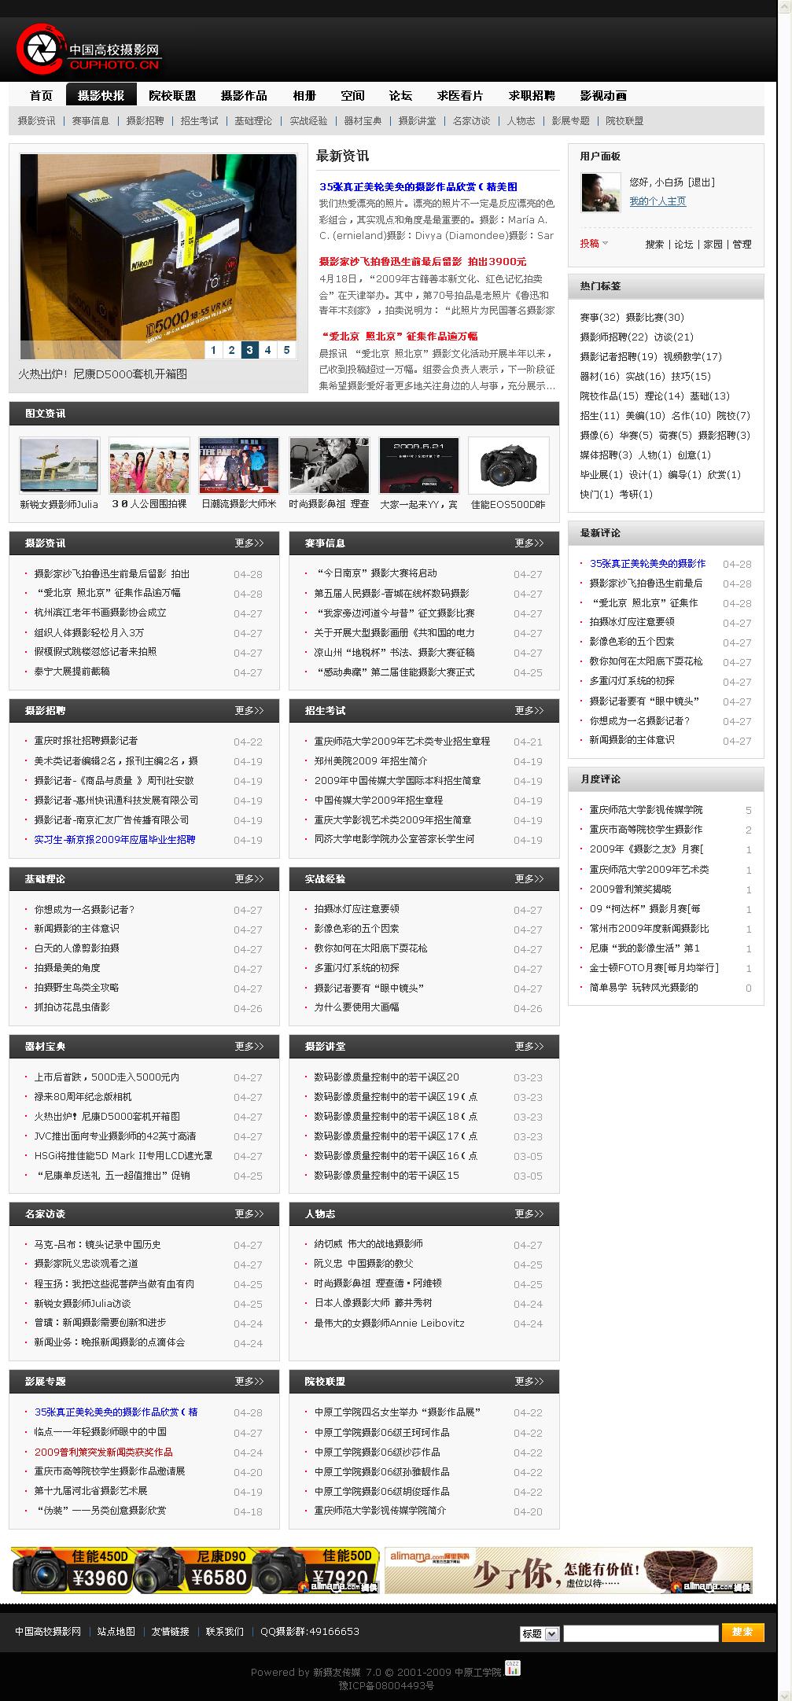Click the 快门(1) tag
Image resolution: width=792 pixels, height=1701 pixels.
(596, 494)
